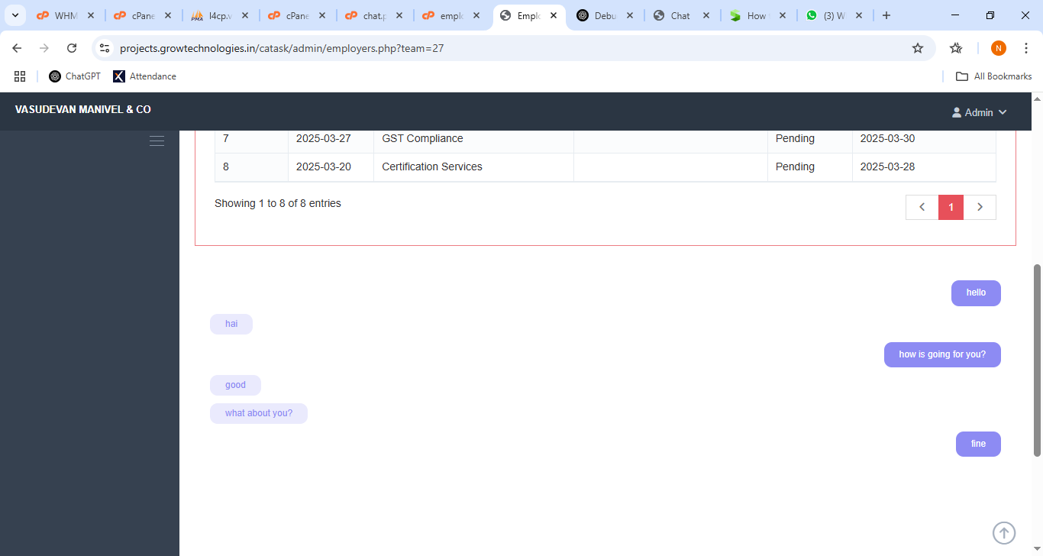Click the Certification Services cell
This screenshot has height=556, width=1043.
point(473,167)
